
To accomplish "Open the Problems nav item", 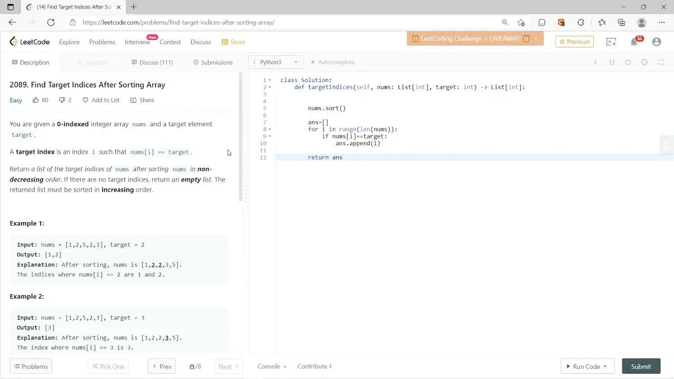I will click(102, 42).
